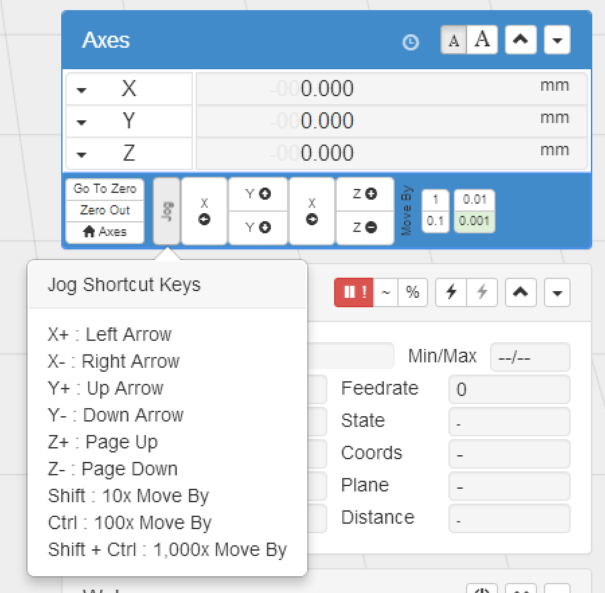Click the clock icon in Axes header
The width and height of the screenshot is (605, 593).
click(x=410, y=42)
